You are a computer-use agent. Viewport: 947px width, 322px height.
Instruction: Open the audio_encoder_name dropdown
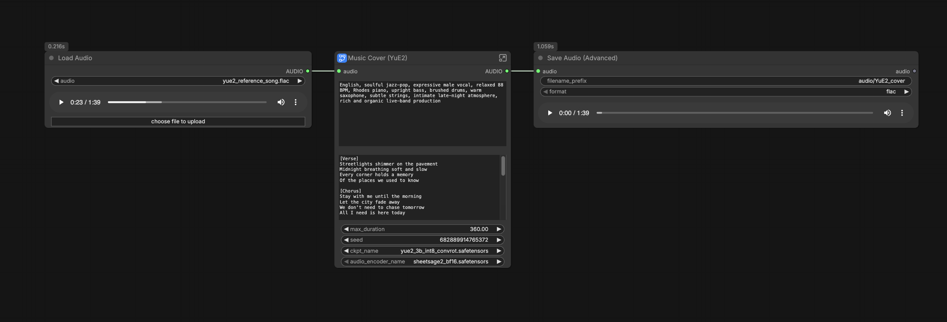pos(423,262)
